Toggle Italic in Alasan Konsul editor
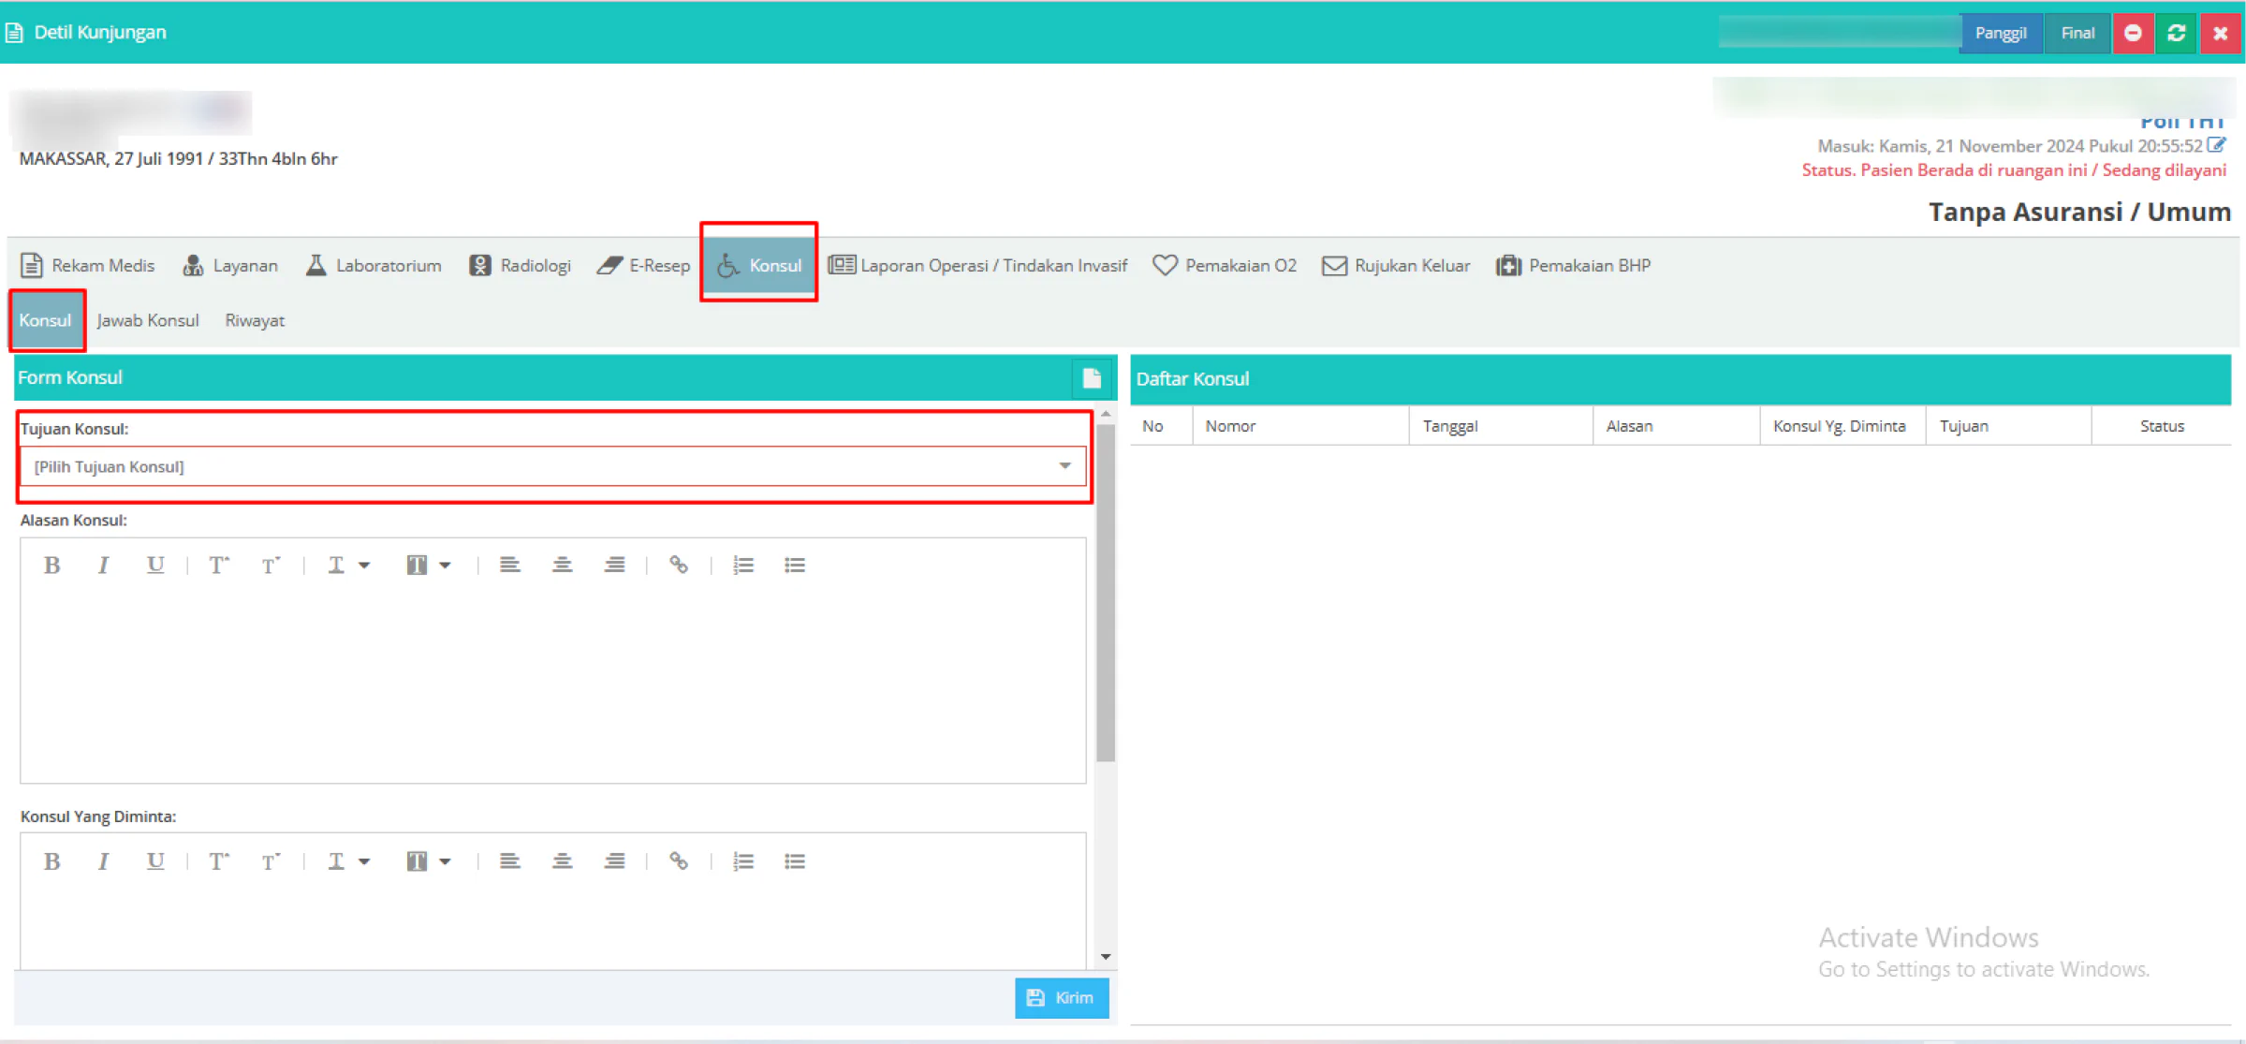The width and height of the screenshot is (2246, 1044). pos(103,565)
